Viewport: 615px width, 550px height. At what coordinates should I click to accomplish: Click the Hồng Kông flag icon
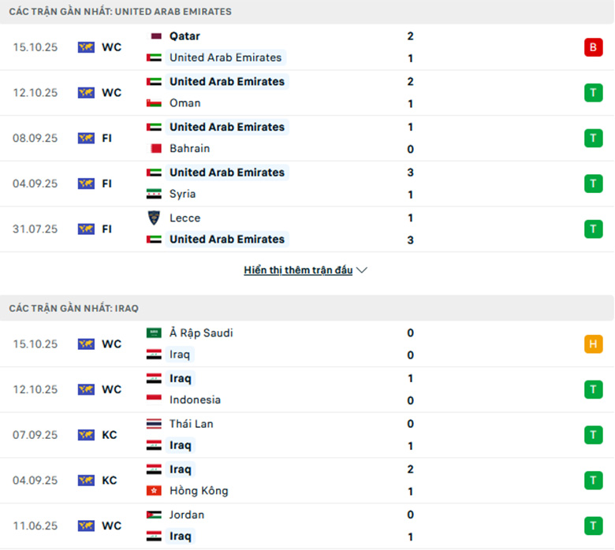(x=155, y=491)
